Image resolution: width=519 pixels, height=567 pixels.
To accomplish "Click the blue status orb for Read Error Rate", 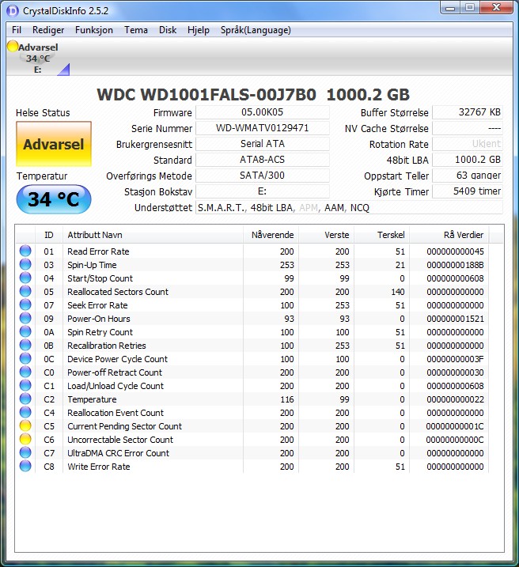I will tap(25, 251).
